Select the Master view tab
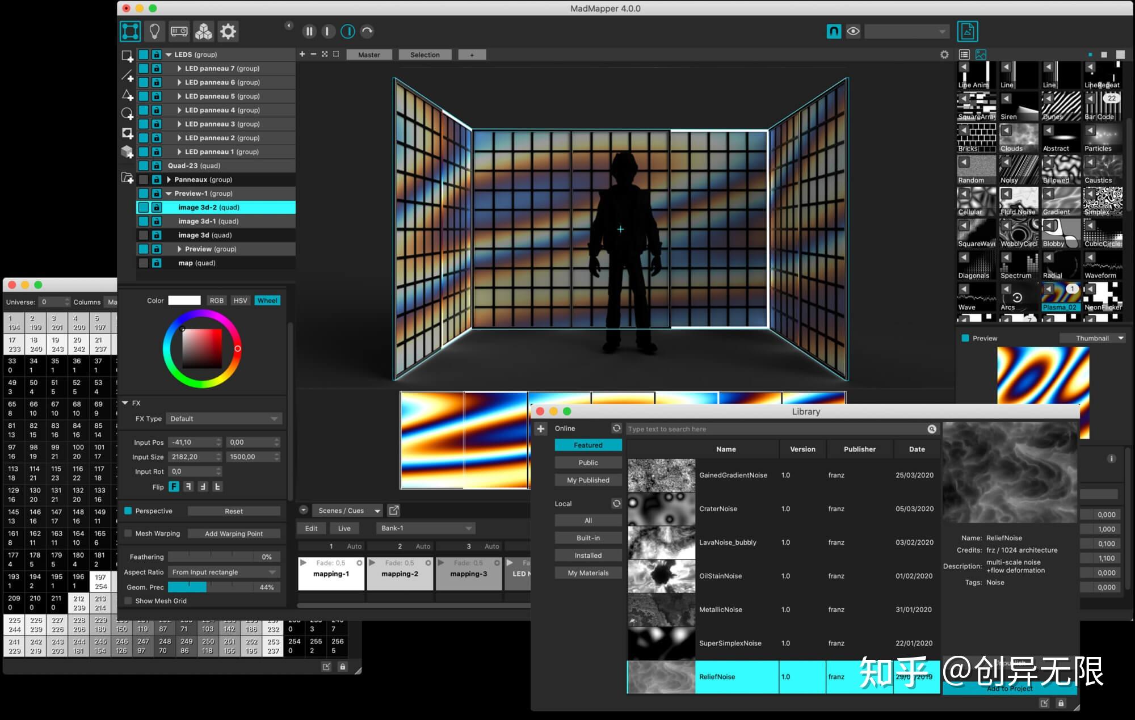 pyautogui.click(x=369, y=54)
